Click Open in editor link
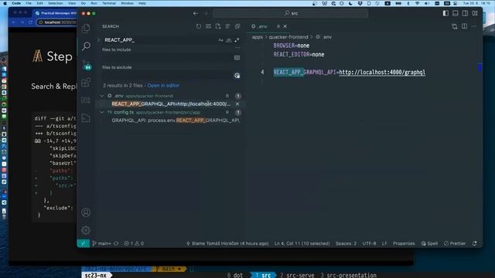Image resolution: width=495 pixels, height=278 pixels. click(163, 86)
